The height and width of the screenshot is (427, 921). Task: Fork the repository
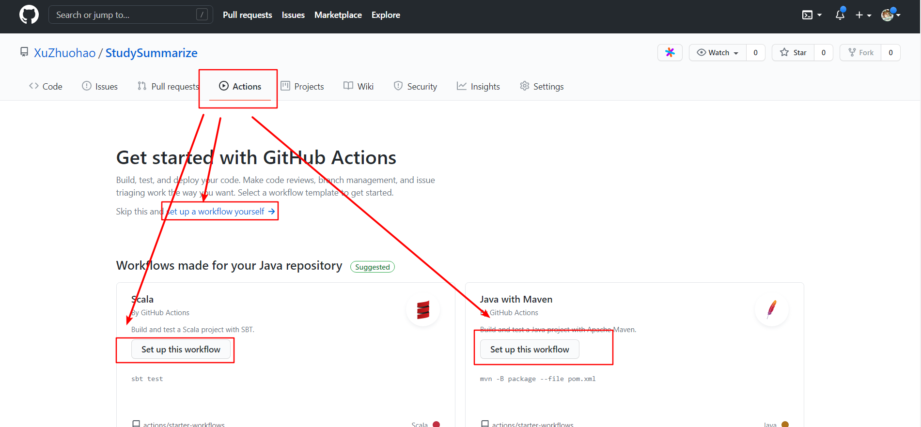pos(860,52)
